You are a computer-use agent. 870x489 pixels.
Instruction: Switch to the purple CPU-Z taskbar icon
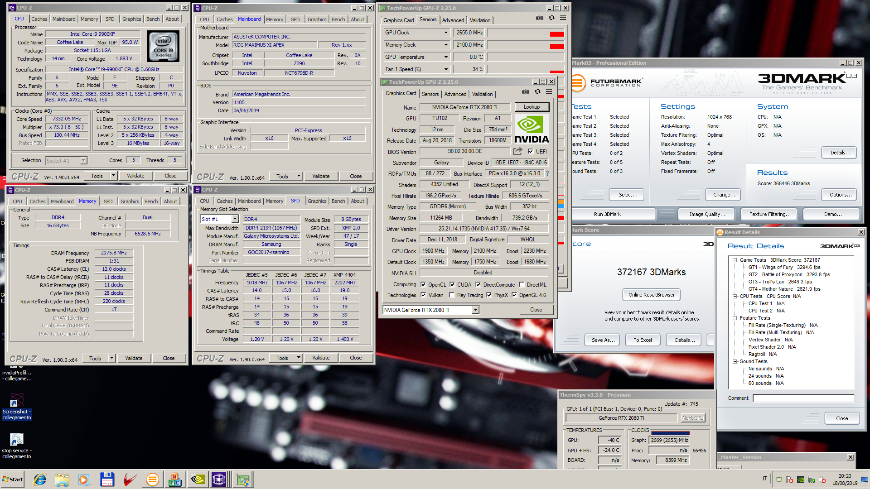tap(219, 479)
